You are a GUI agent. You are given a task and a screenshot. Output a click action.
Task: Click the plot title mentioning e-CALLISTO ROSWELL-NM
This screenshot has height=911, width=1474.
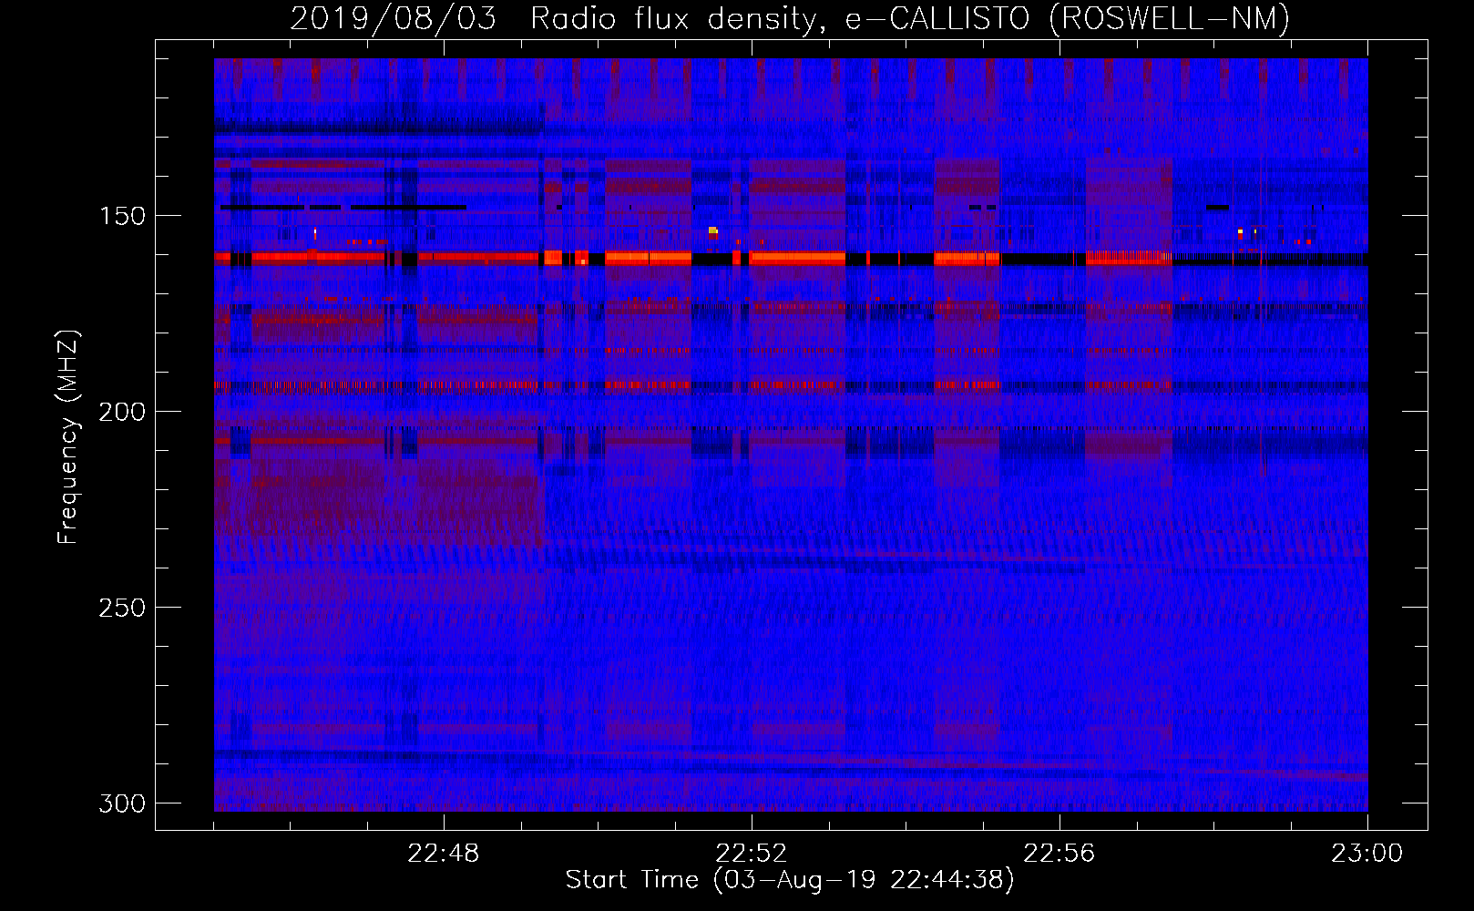pos(790,18)
